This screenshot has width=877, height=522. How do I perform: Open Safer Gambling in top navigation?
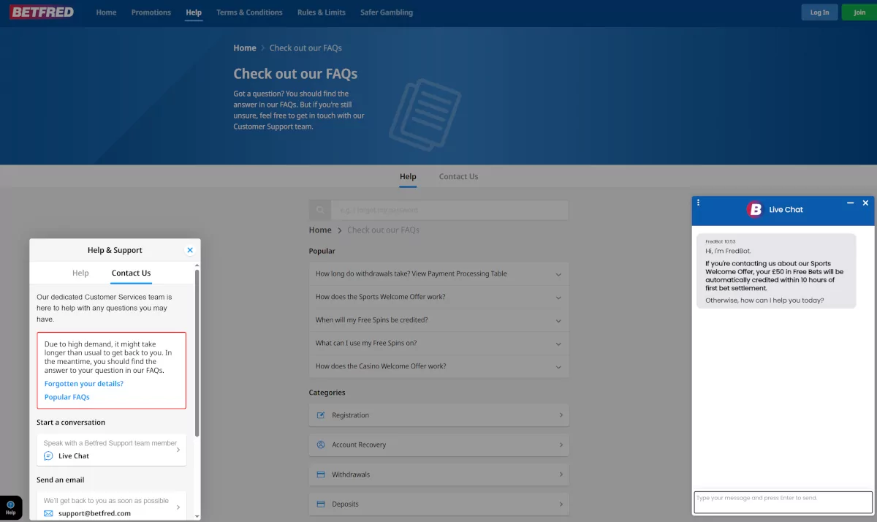pyautogui.click(x=387, y=12)
